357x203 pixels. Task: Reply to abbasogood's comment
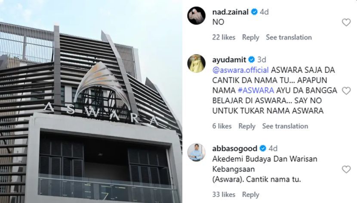[x=250, y=194]
